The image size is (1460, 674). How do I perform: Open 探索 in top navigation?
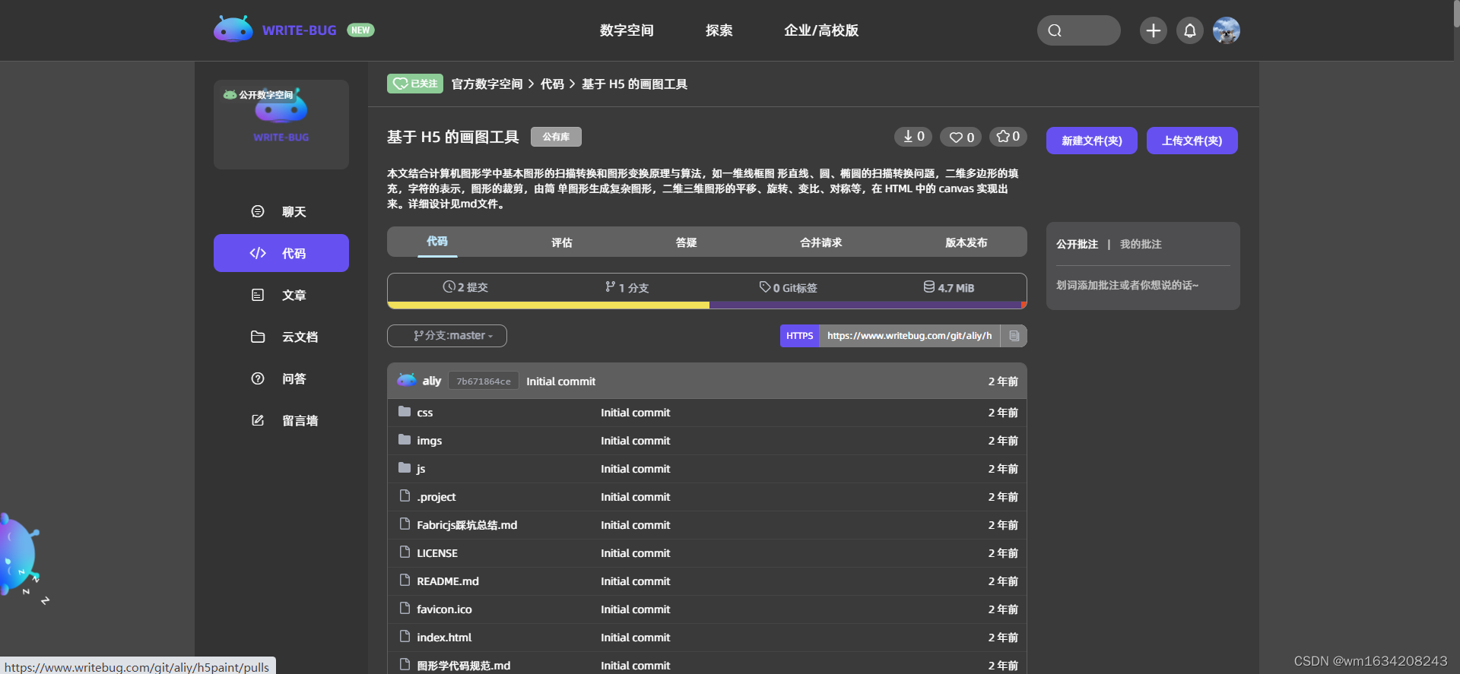coord(719,30)
